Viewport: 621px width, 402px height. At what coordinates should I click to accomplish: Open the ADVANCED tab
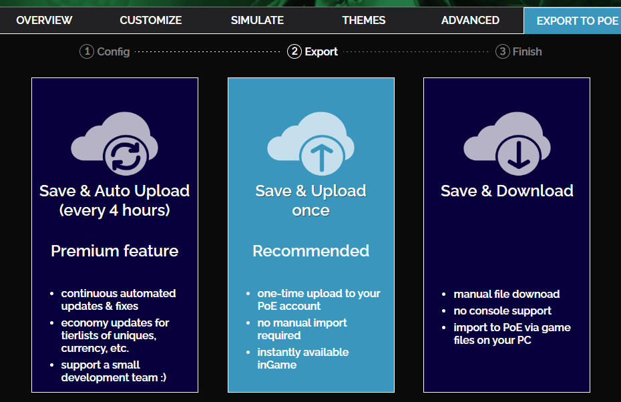[470, 20]
